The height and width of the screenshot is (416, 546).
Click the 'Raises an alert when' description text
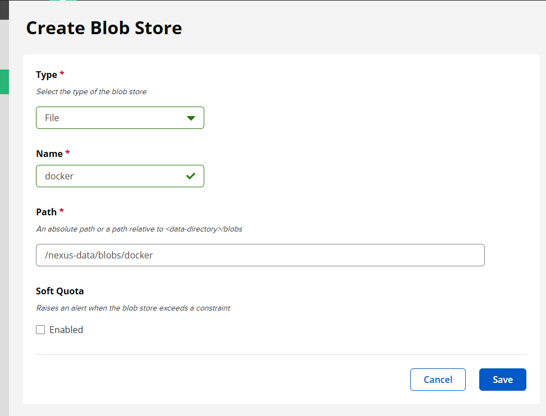click(x=133, y=308)
